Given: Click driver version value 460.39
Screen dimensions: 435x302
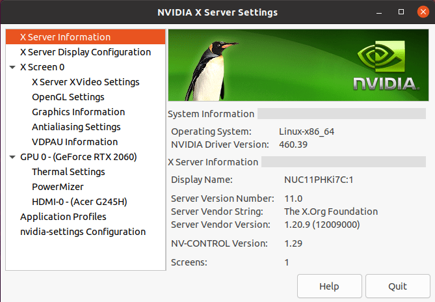Looking at the screenshot, I should click(x=293, y=144).
